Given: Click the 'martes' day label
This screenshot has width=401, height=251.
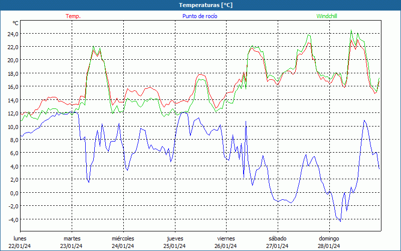Looking at the screenshot, I should coord(72,238).
